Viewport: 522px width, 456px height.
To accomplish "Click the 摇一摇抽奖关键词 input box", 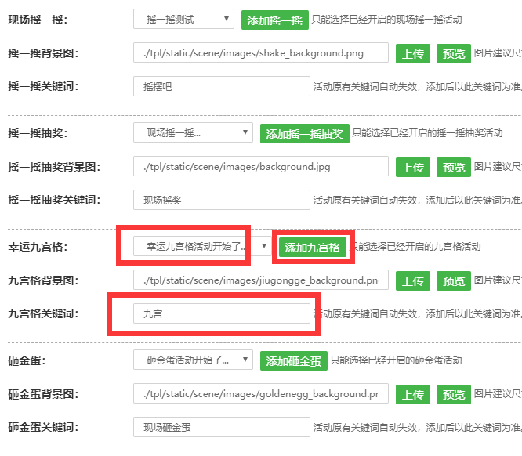I will pos(222,201).
